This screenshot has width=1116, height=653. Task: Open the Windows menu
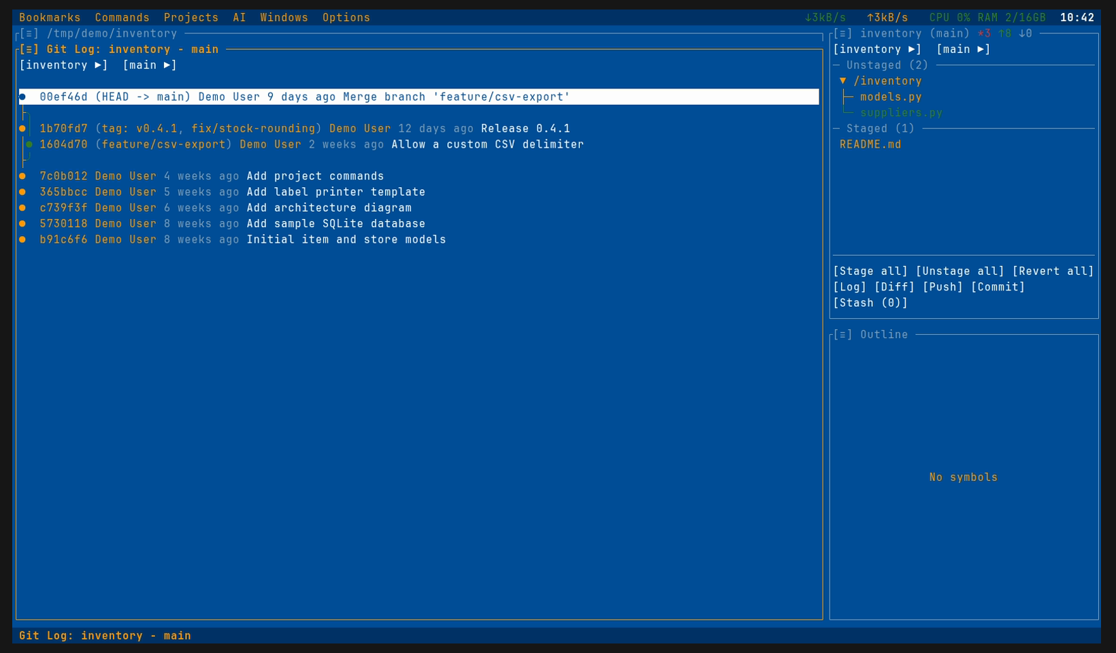click(x=284, y=18)
